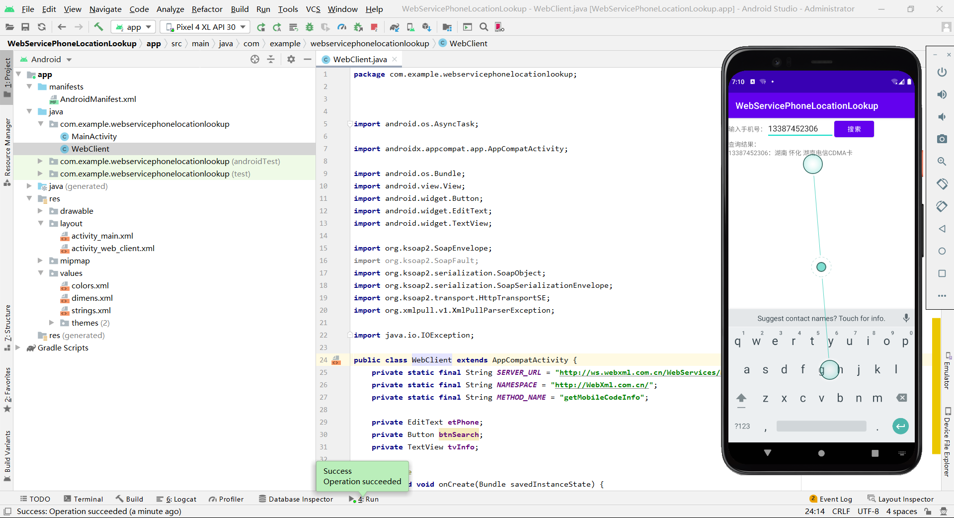The image size is (954, 518).
Task: Open the Pixel 4 XL API 30 device dropdown
Action: click(x=206, y=27)
